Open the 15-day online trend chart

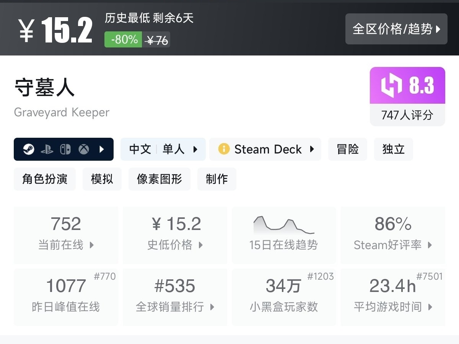coord(283,235)
